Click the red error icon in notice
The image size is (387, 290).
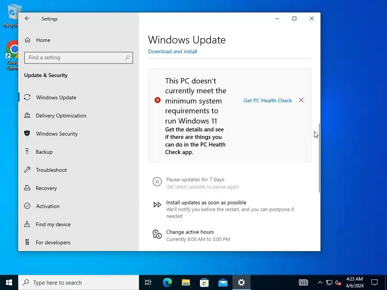[158, 100]
